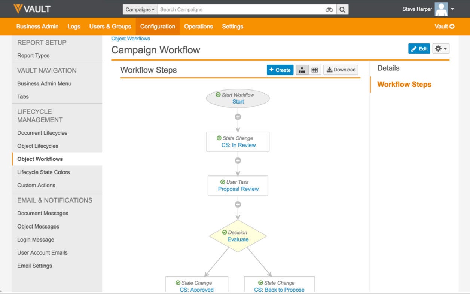Click the magnifying glass search button
The image size is (470, 294).
pyautogui.click(x=342, y=10)
